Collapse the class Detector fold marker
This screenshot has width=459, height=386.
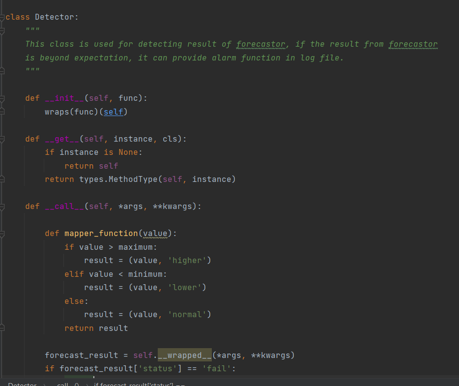(2, 17)
